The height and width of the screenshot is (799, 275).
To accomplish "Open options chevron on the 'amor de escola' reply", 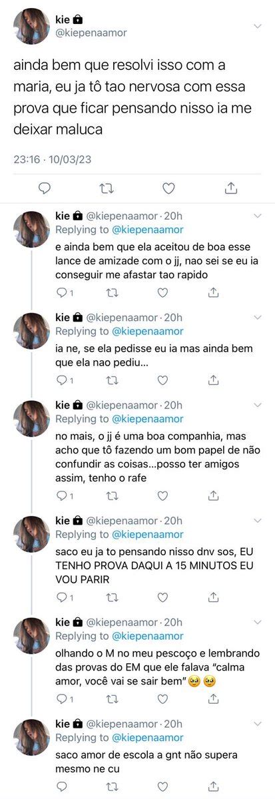I will click(258, 723).
